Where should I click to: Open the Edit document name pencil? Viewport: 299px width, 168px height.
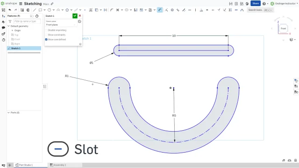tap(52, 4)
